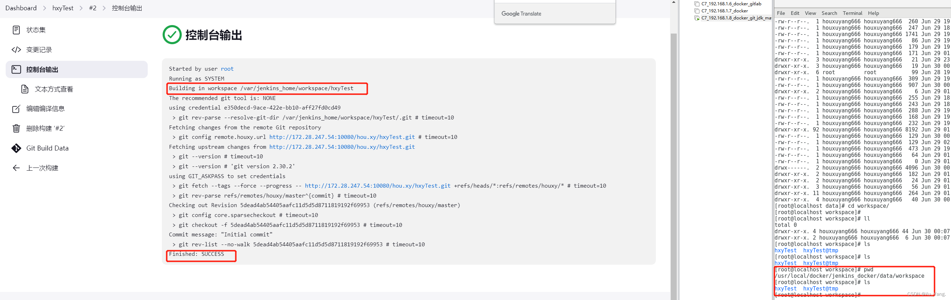Click the 状态集 status icon in sidebar

pos(16,30)
